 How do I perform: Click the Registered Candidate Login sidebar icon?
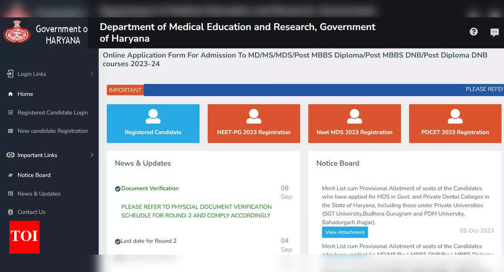(x=11, y=113)
